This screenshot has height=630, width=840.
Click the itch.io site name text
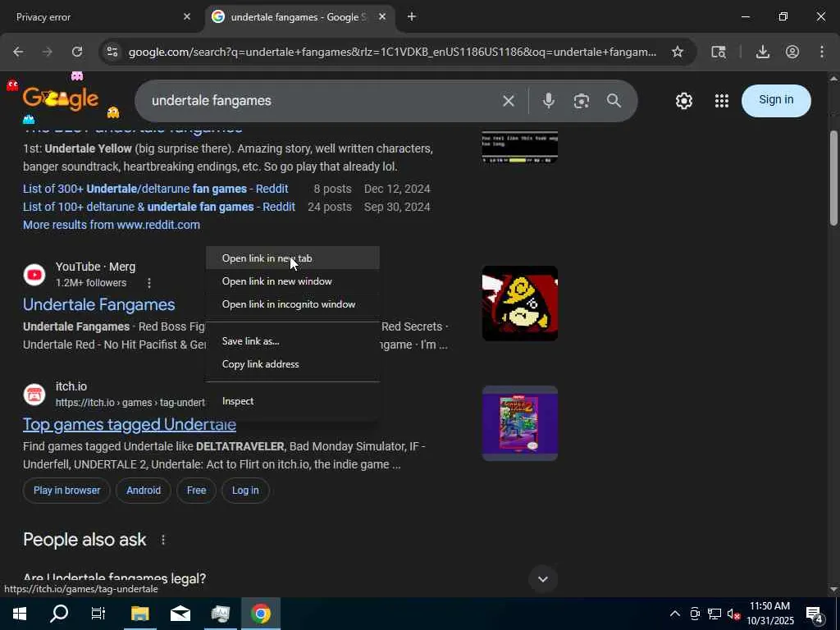click(x=71, y=387)
